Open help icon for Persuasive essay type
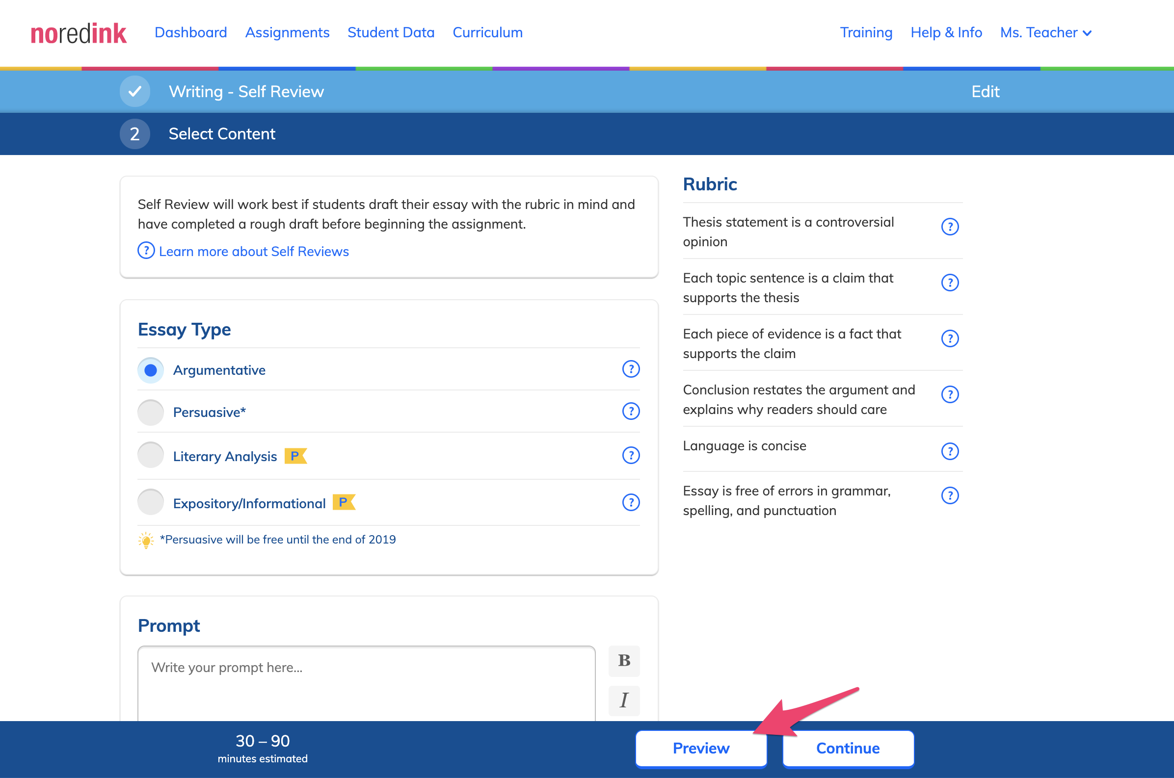Viewport: 1174px width, 778px height. pyautogui.click(x=630, y=412)
